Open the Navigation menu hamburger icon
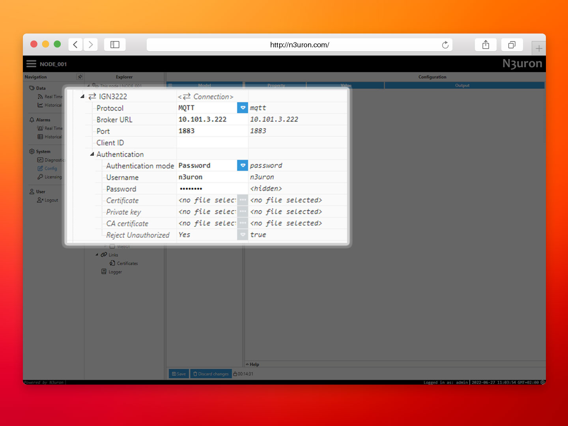The width and height of the screenshot is (568, 426). pyautogui.click(x=31, y=63)
